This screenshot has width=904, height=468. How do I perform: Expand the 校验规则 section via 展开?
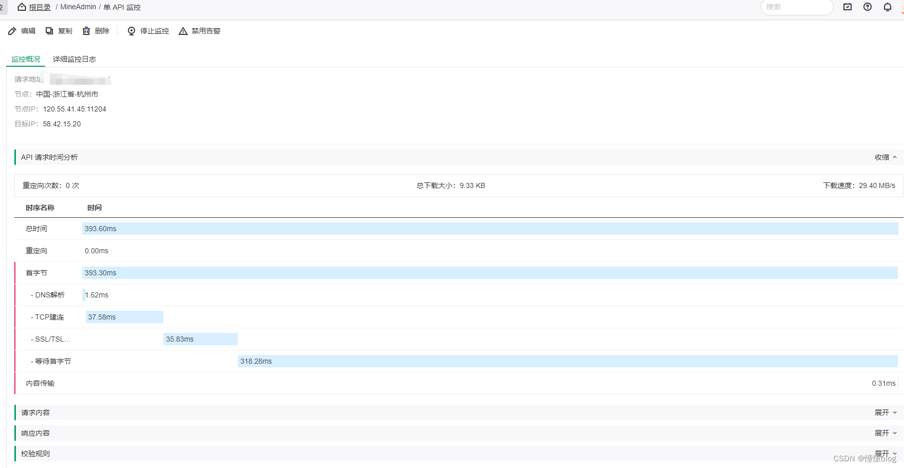(x=886, y=454)
